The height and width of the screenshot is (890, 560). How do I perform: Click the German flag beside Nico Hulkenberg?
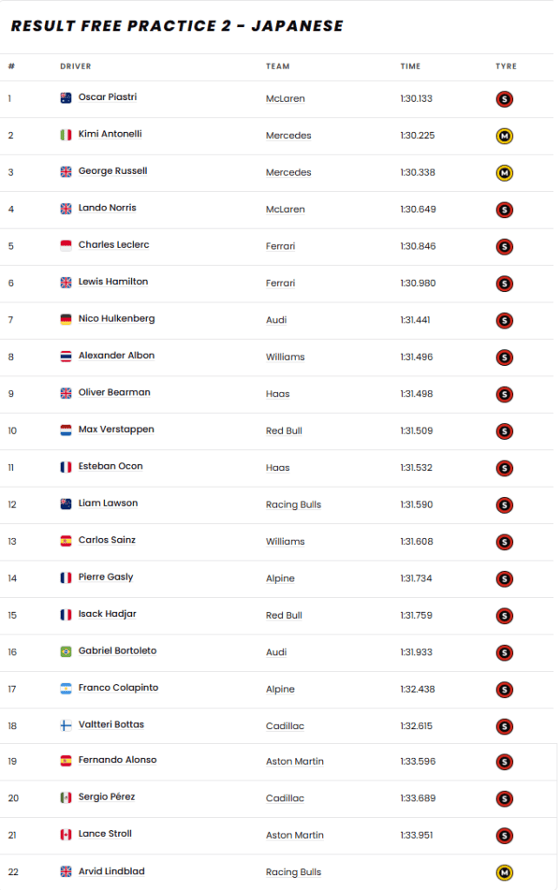point(66,319)
